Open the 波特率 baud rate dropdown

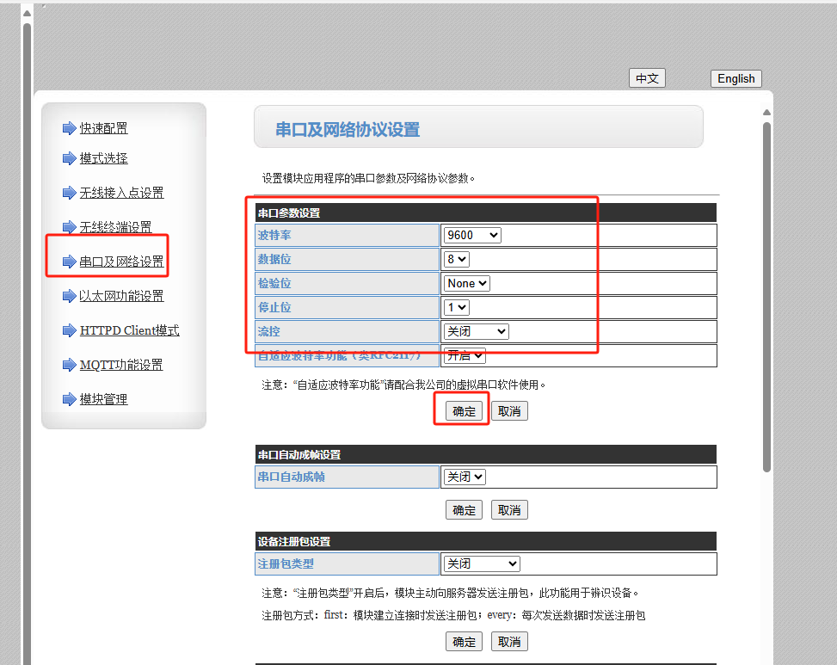(x=472, y=235)
